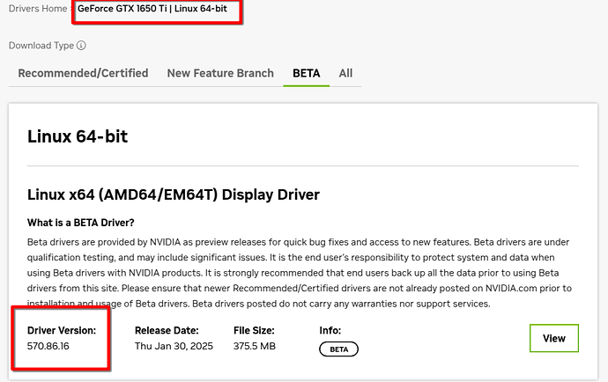Click the File Size: label
The height and width of the screenshot is (382, 608).
click(254, 330)
